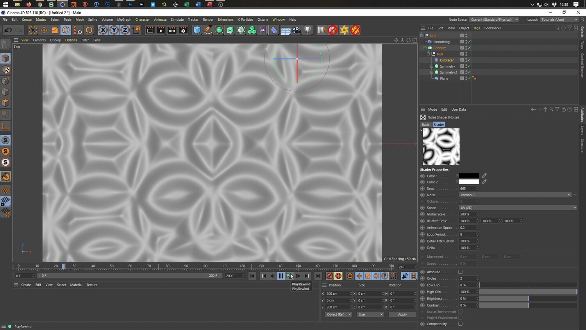The width and height of the screenshot is (586, 330).
Task: Open User Data in Attribute Manager
Action: click(459, 109)
